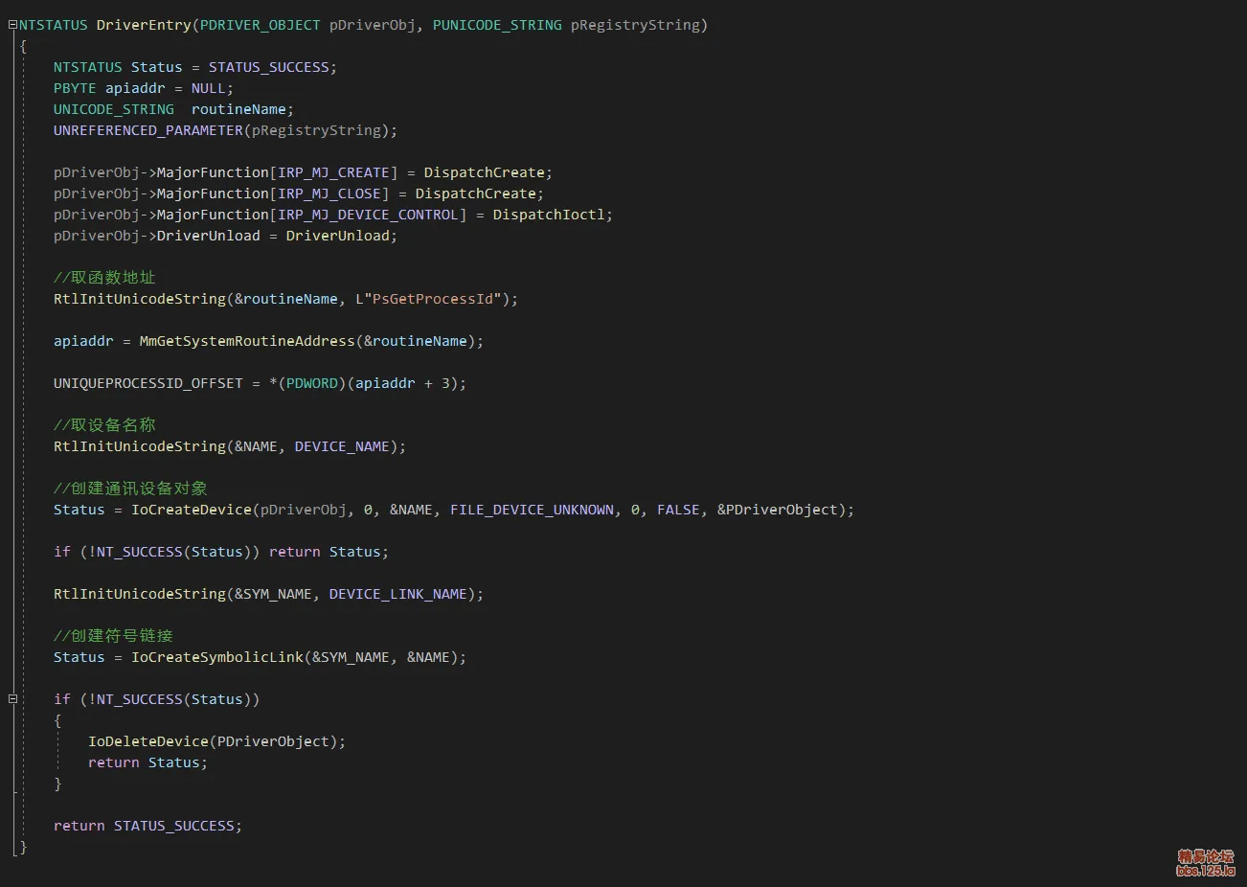Click the DispatchIoctl handler name
The width and height of the screenshot is (1247, 887).
point(549,215)
